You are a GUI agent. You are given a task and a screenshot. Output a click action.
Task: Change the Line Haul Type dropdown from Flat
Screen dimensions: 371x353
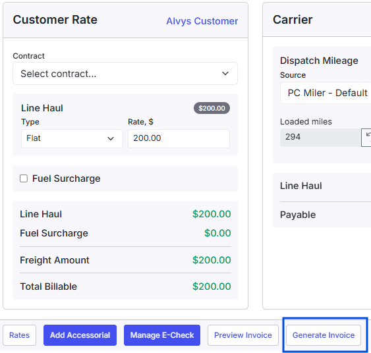tap(72, 138)
